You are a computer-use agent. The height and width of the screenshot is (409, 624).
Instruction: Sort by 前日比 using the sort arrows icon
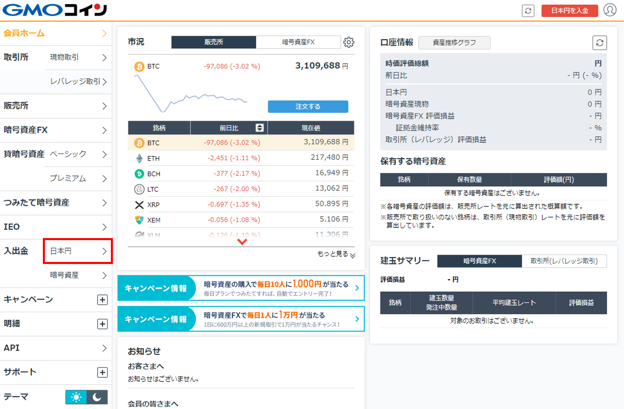pyautogui.click(x=259, y=128)
